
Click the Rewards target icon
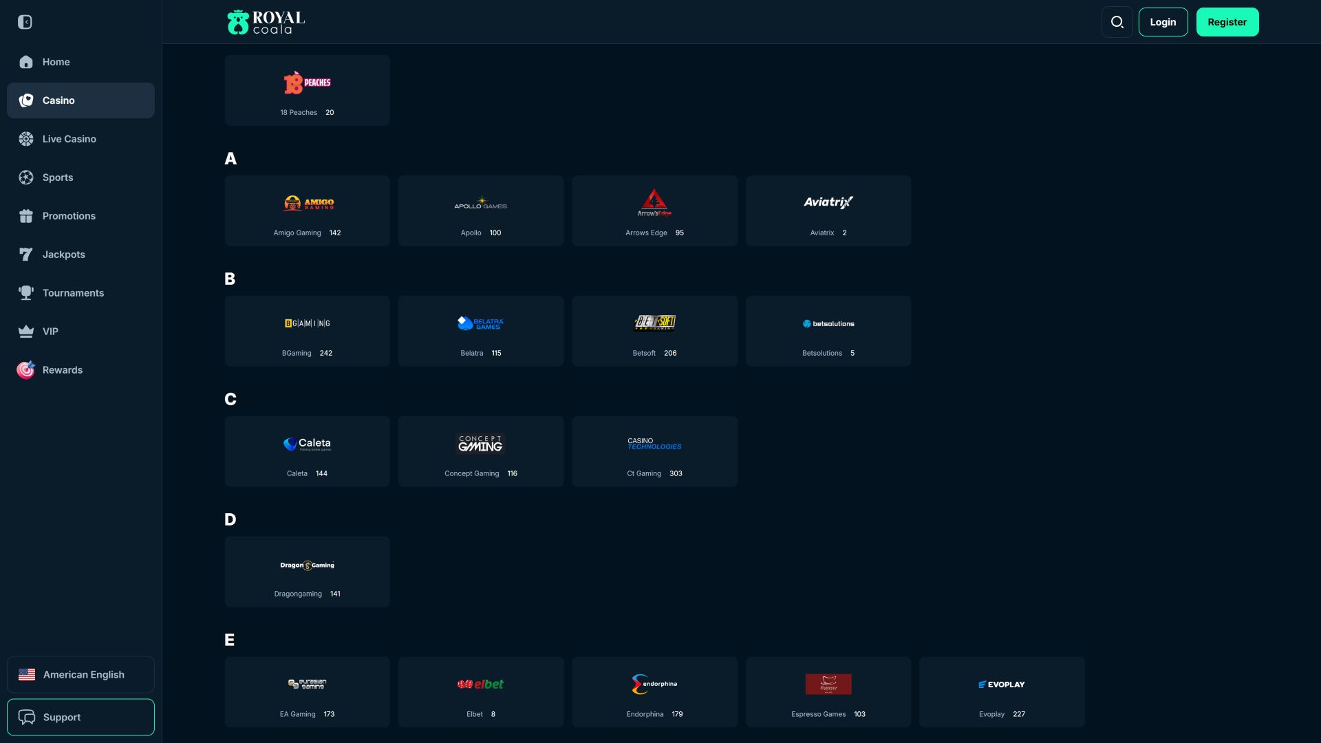[26, 370]
